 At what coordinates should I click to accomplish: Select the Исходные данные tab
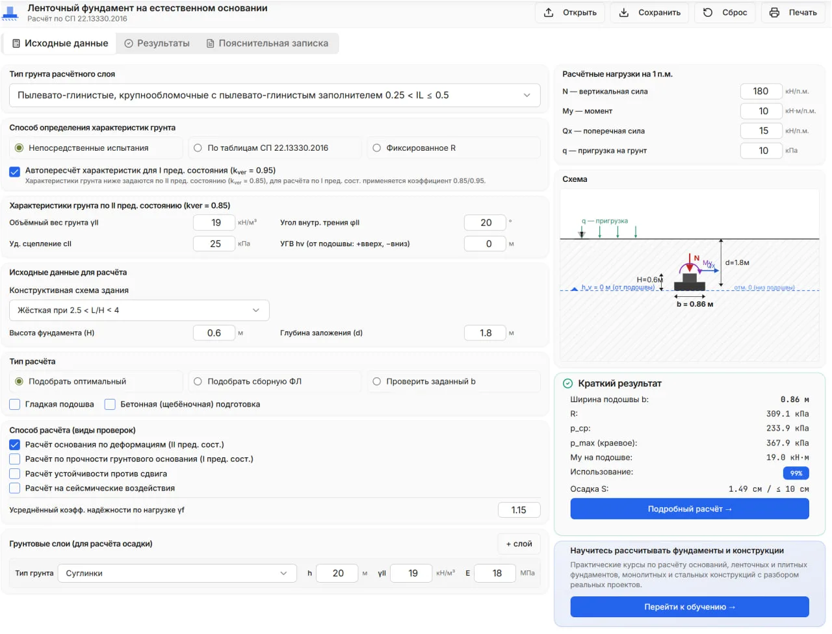pyautogui.click(x=60, y=44)
